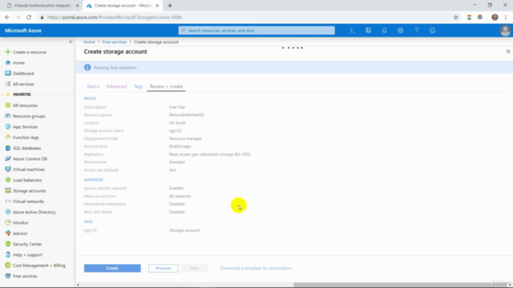
Task: Switch to the Advanced tab
Action: 116,86
